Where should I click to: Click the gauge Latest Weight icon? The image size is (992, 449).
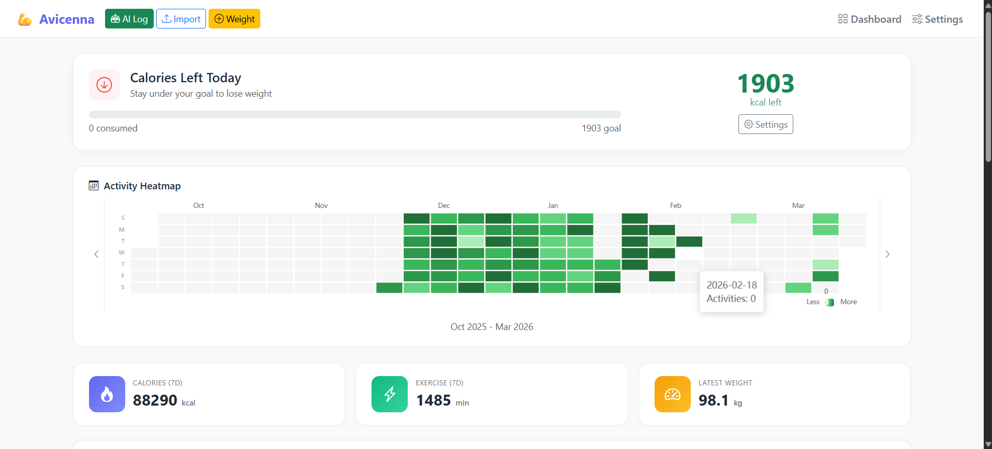[x=673, y=394]
